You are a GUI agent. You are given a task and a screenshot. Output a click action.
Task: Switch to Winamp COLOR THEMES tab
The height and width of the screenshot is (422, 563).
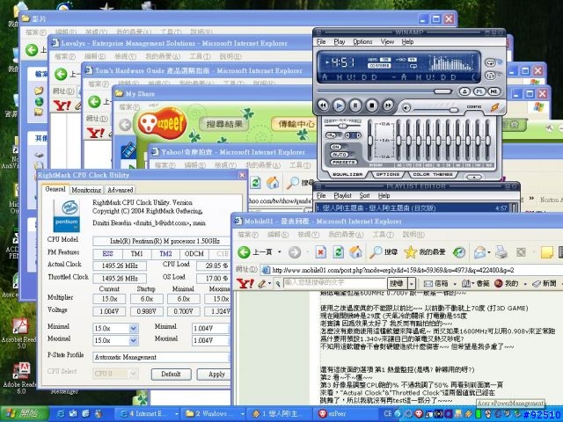(433, 174)
